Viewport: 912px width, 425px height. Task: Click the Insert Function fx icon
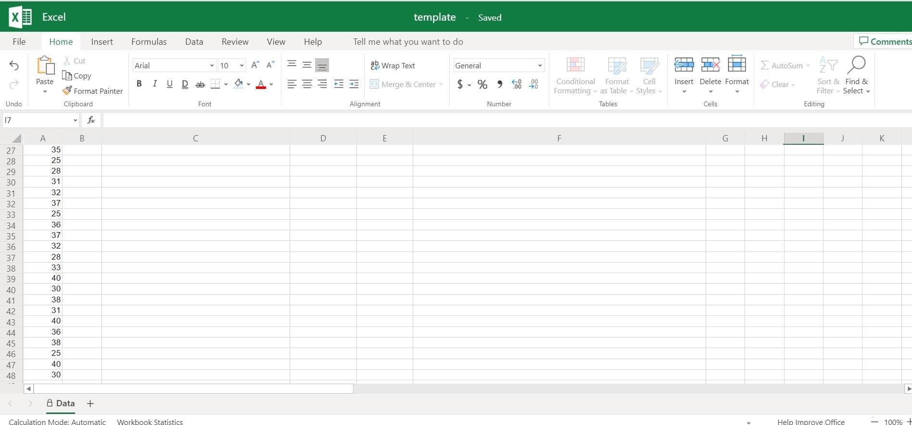91,120
